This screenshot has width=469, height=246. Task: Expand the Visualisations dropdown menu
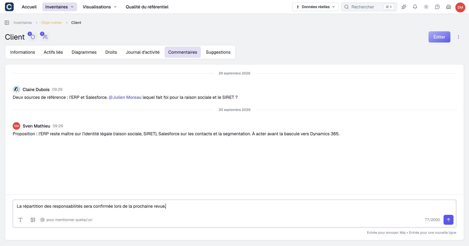100,7
